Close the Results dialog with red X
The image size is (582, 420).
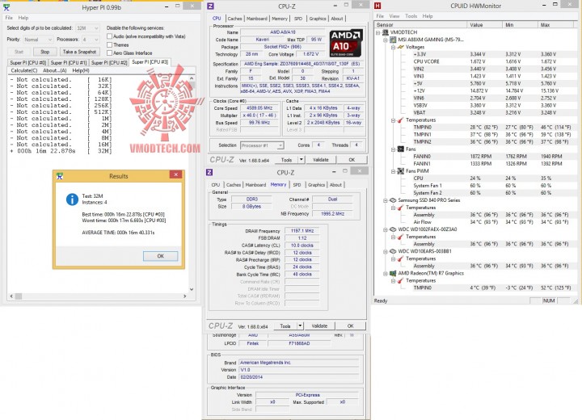click(x=176, y=174)
